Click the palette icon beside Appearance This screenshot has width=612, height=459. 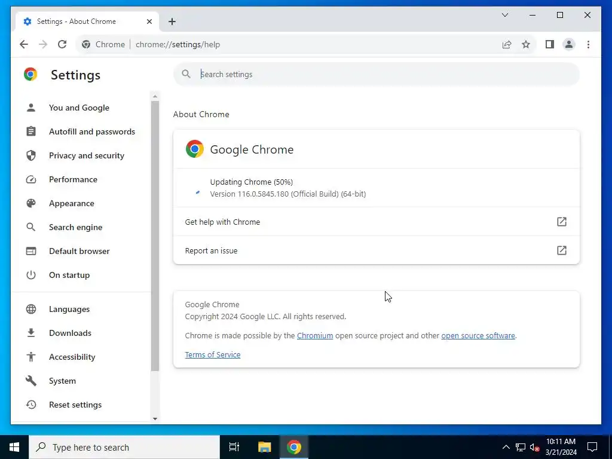click(x=31, y=203)
